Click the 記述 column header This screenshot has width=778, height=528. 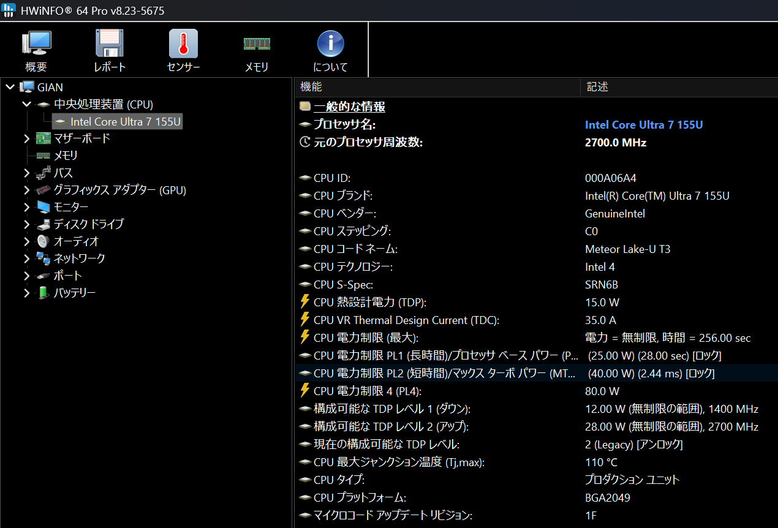679,87
